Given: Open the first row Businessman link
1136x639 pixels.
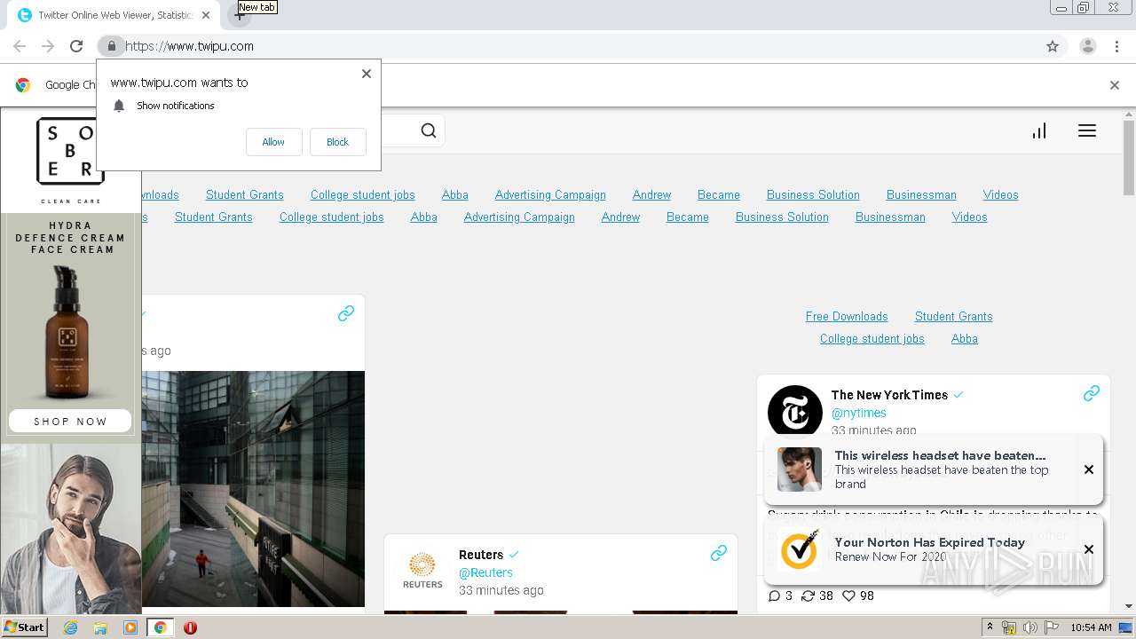Looking at the screenshot, I should [921, 194].
